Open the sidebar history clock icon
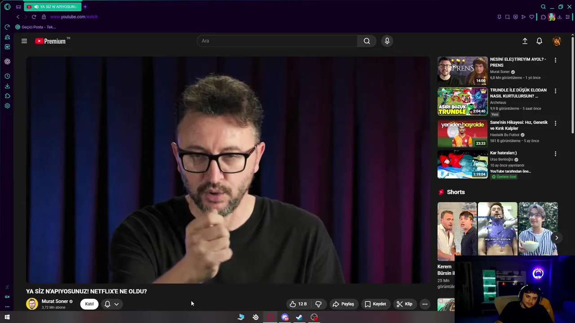This screenshot has width=575, height=323. tap(7, 76)
